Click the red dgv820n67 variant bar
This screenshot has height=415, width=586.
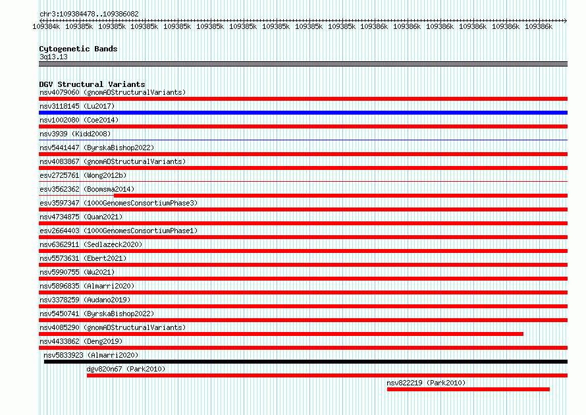327,375
